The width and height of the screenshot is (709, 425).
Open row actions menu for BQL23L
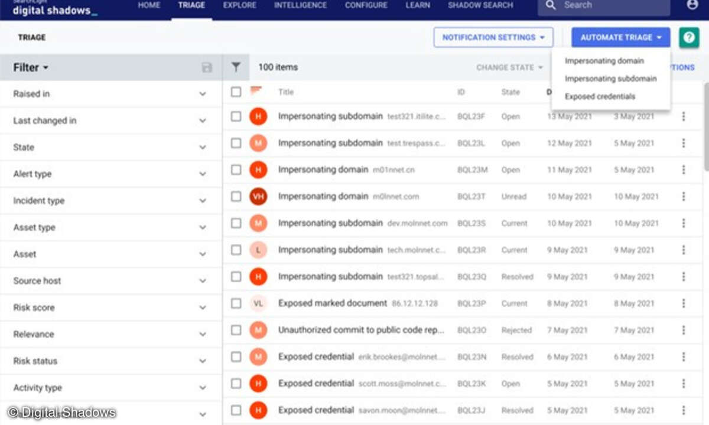(x=684, y=143)
